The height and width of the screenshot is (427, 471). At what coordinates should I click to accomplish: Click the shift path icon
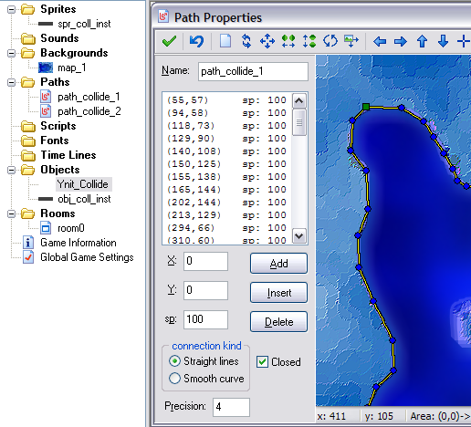(x=267, y=41)
